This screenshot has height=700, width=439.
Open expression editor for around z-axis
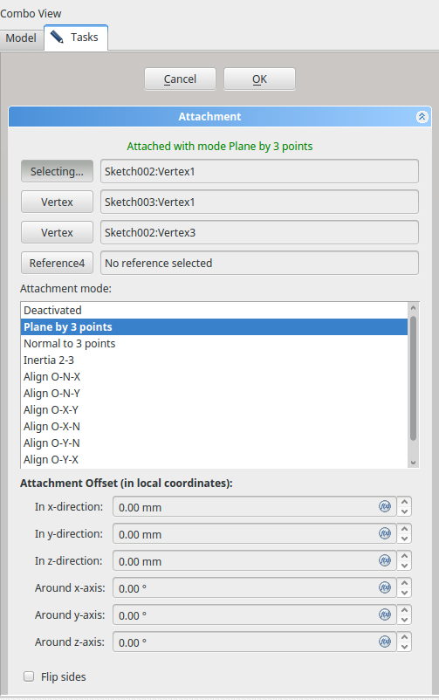pyautogui.click(x=385, y=642)
